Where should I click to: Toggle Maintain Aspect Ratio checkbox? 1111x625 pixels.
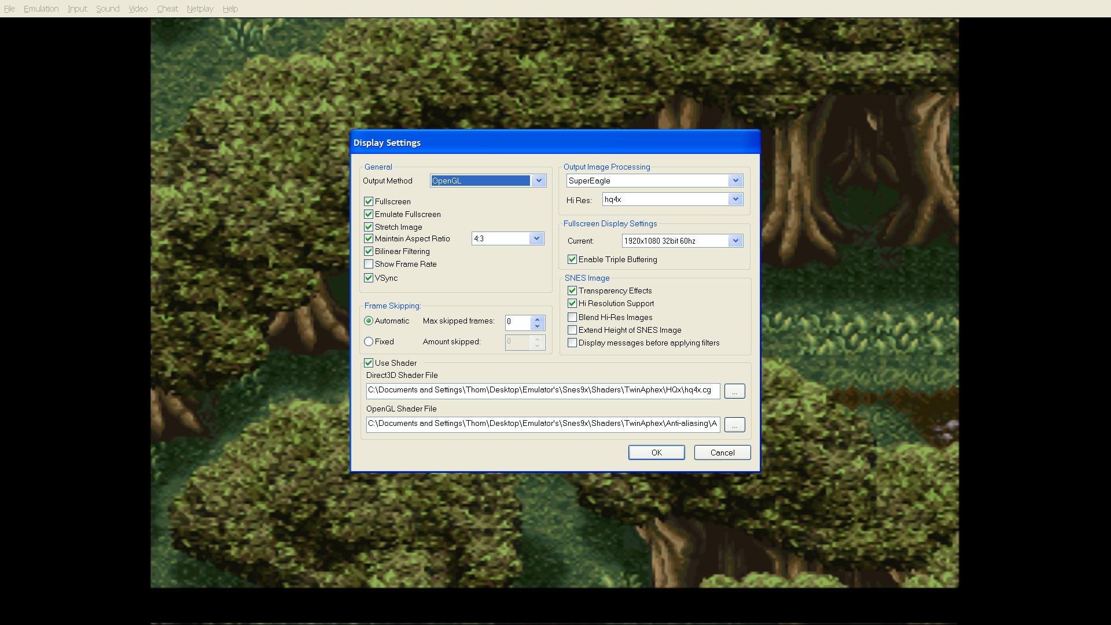coord(369,238)
